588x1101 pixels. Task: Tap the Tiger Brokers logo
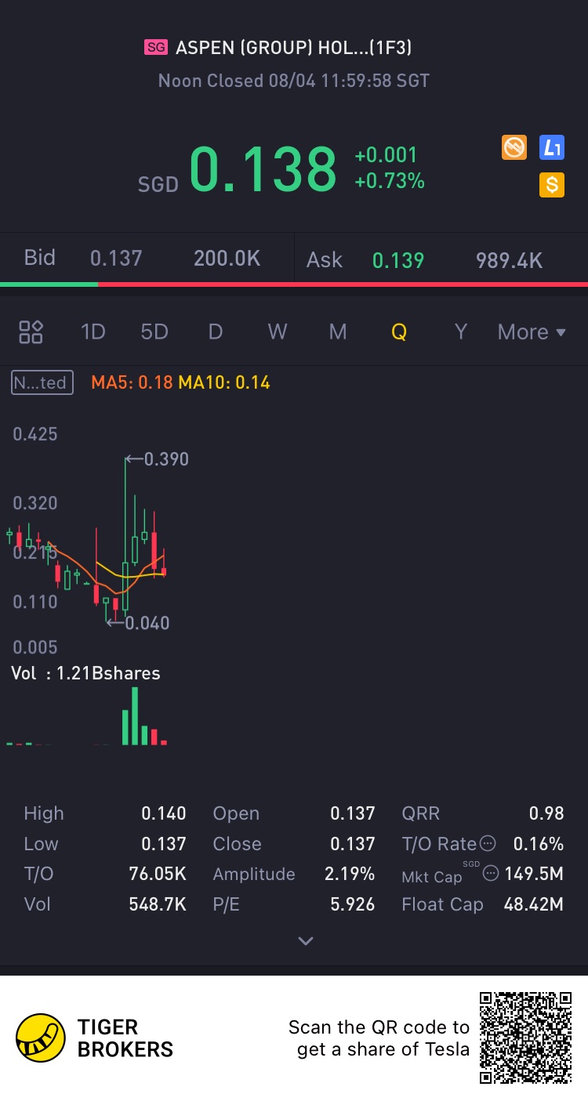pyautogui.click(x=94, y=1038)
